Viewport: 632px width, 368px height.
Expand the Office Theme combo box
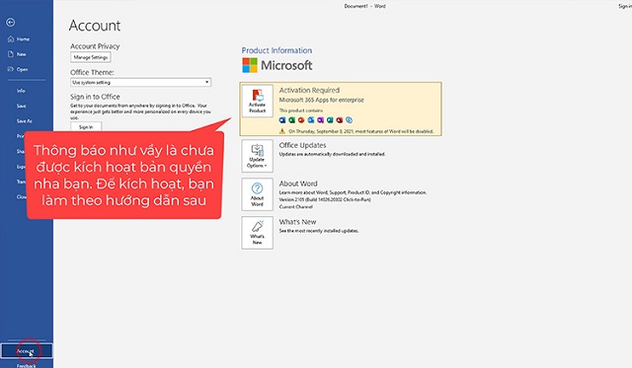[x=140, y=82]
